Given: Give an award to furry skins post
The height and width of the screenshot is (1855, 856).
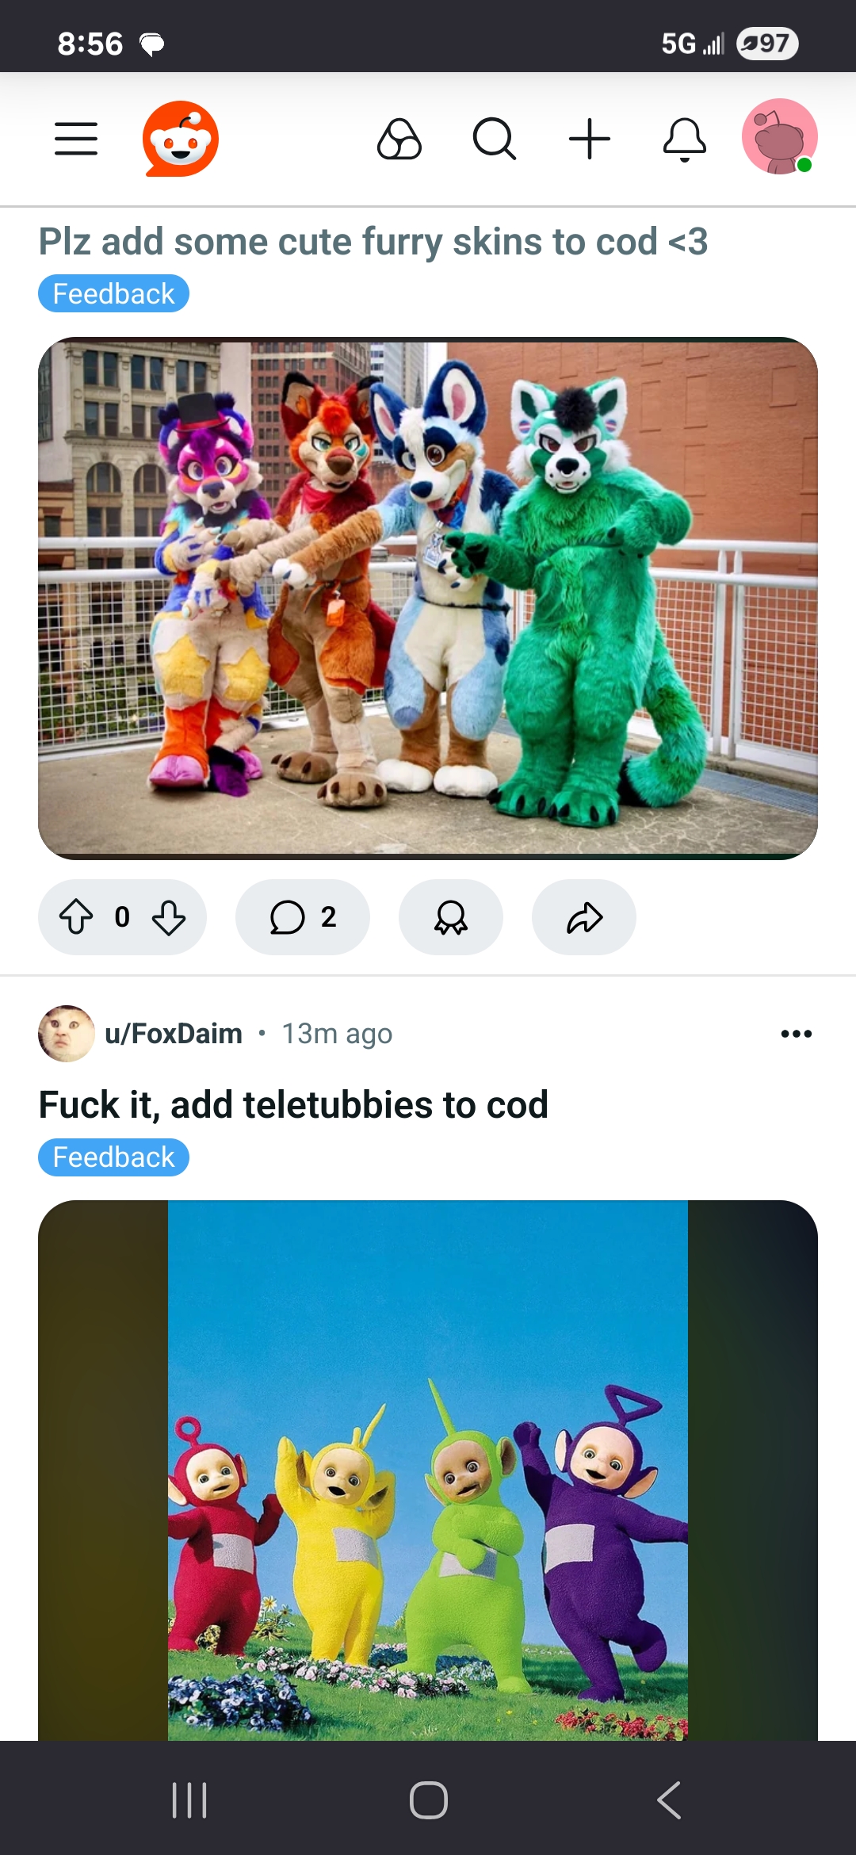Looking at the screenshot, I should pos(451,917).
